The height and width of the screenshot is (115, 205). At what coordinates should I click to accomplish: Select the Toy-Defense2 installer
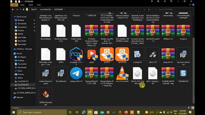coord(61,73)
